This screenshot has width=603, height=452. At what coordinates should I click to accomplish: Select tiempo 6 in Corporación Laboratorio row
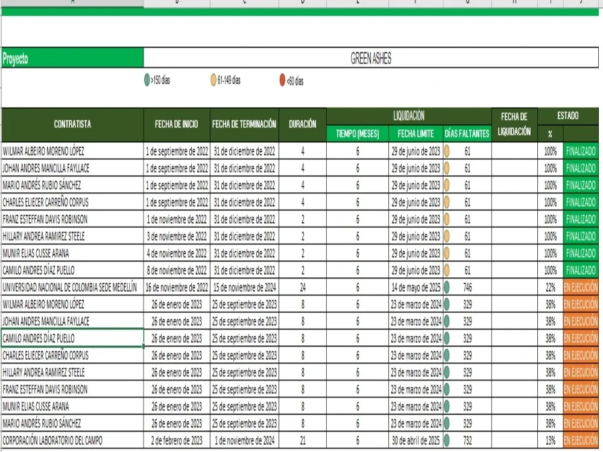[357, 440]
